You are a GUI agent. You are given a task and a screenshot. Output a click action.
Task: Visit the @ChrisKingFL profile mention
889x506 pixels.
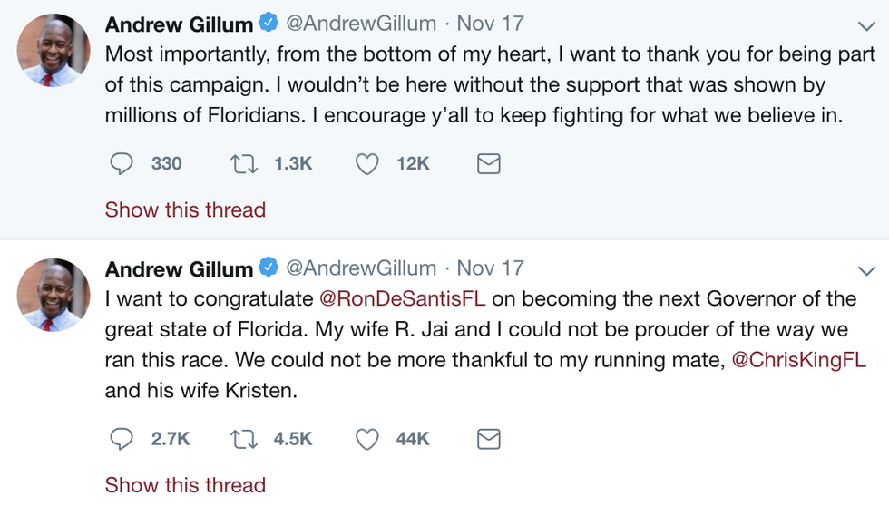pos(798,361)
